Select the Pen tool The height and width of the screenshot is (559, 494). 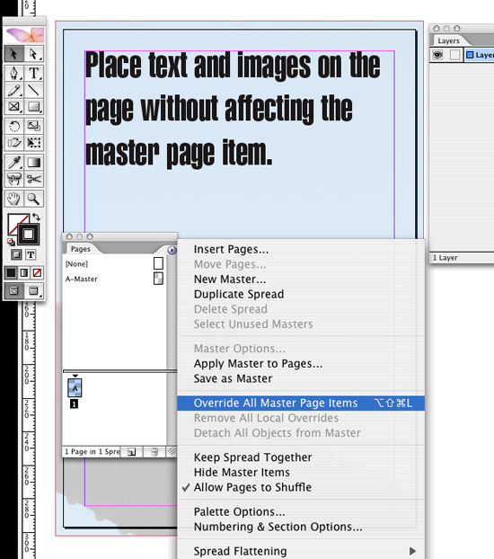[x=13, y=73]
